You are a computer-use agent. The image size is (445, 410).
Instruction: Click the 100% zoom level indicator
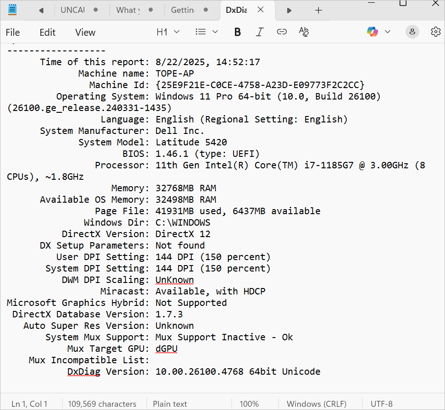point(249,404)
